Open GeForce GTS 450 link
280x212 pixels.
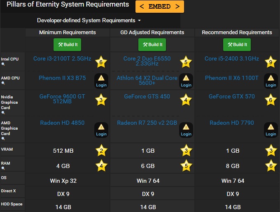(147, 96)
